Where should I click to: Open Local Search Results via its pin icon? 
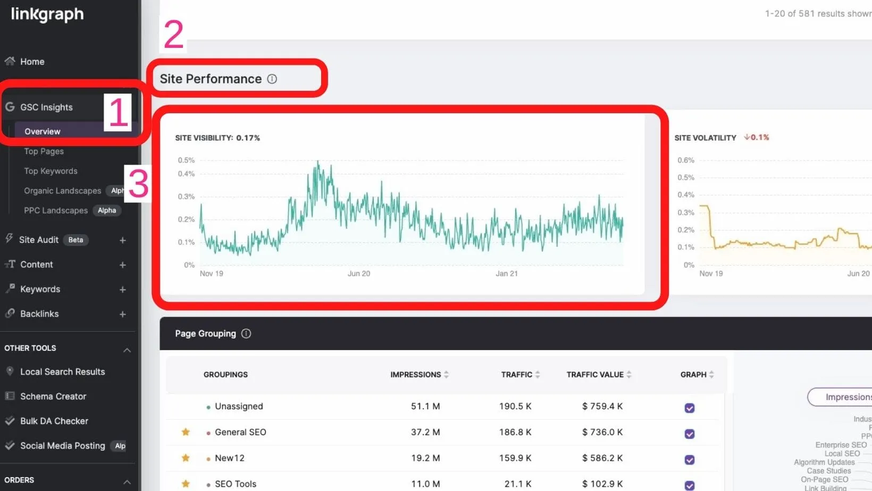click(9, 371)
